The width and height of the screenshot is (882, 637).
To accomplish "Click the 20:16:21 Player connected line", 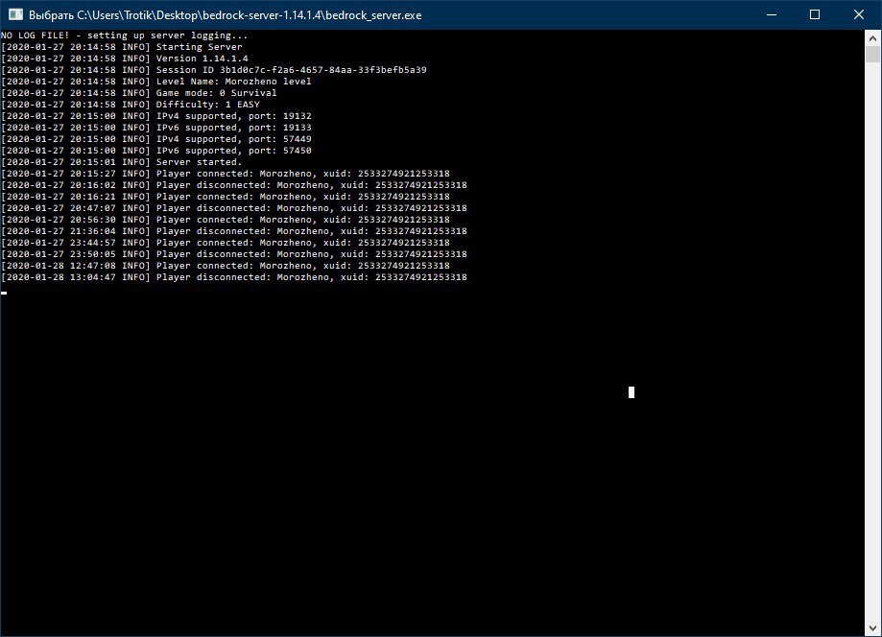I will point(226,197).
